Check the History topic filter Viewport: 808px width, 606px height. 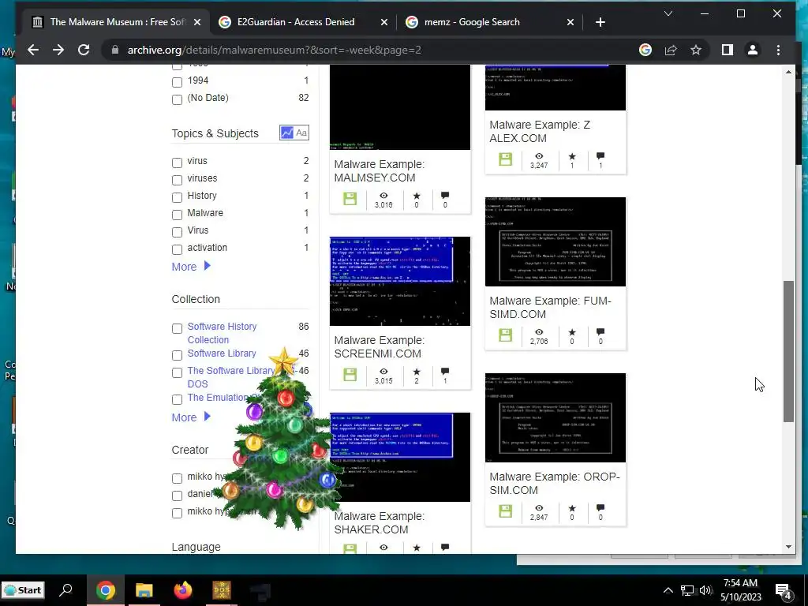point(178,197)
